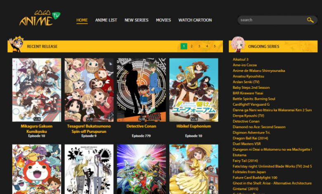Click the Mikagura Gakuen Kumikyoku title link
This screenshot has width=322, height=194.
(x=37, y=129)
